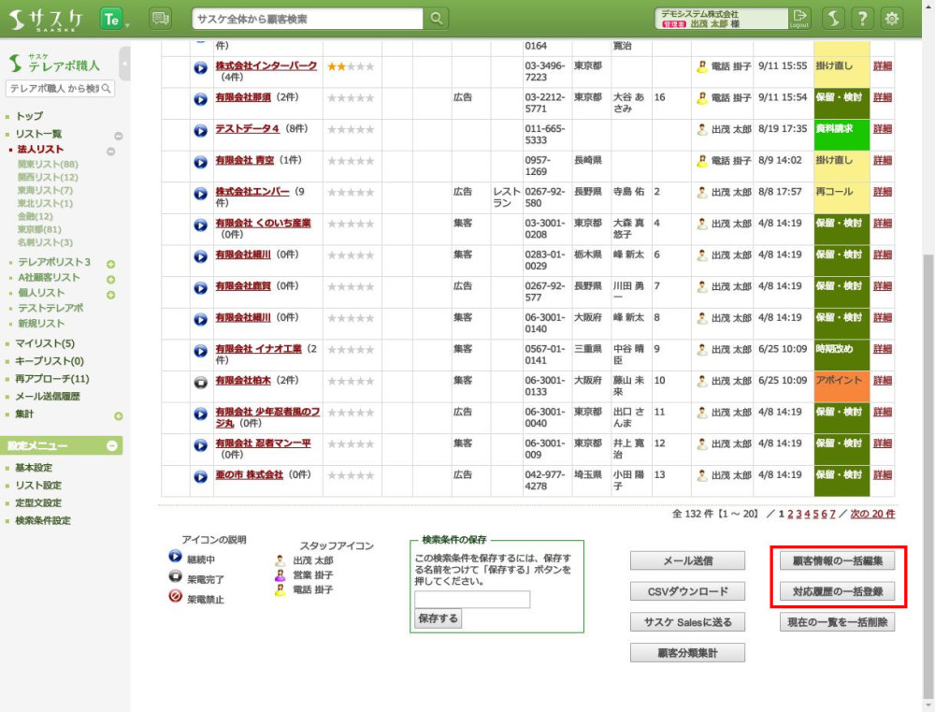Open the chat message icon in header
This screenshot has height=712, width=935.
[160, 19]
